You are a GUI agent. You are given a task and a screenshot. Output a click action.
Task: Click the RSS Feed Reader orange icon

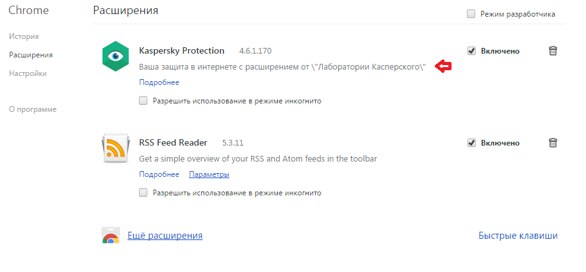[115, 148]
